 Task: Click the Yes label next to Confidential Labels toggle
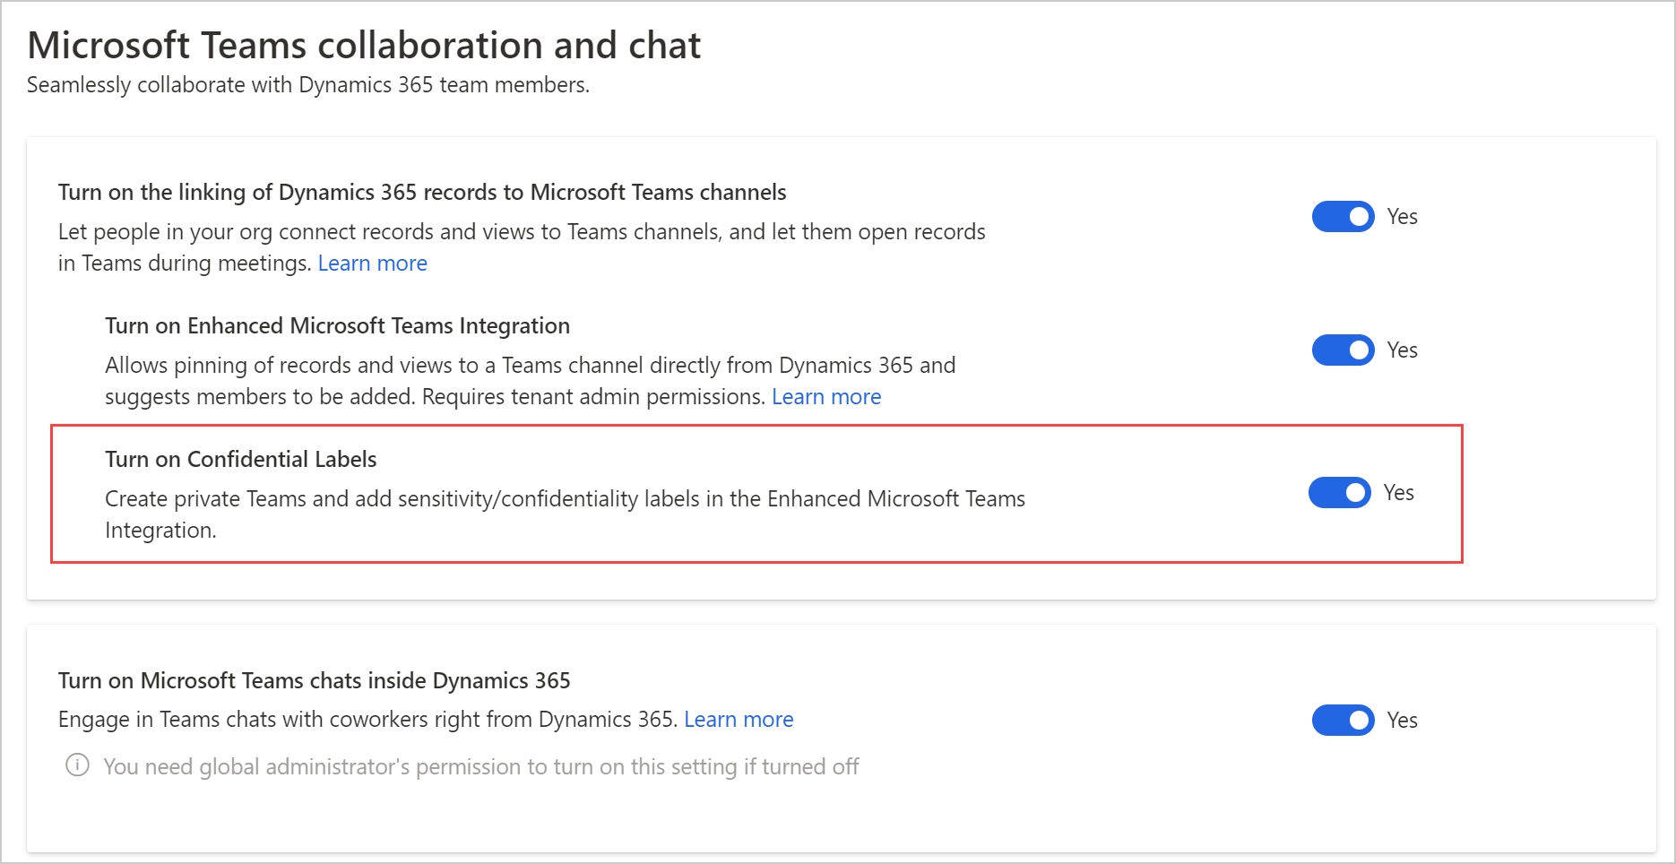(x=1397, y=493)
